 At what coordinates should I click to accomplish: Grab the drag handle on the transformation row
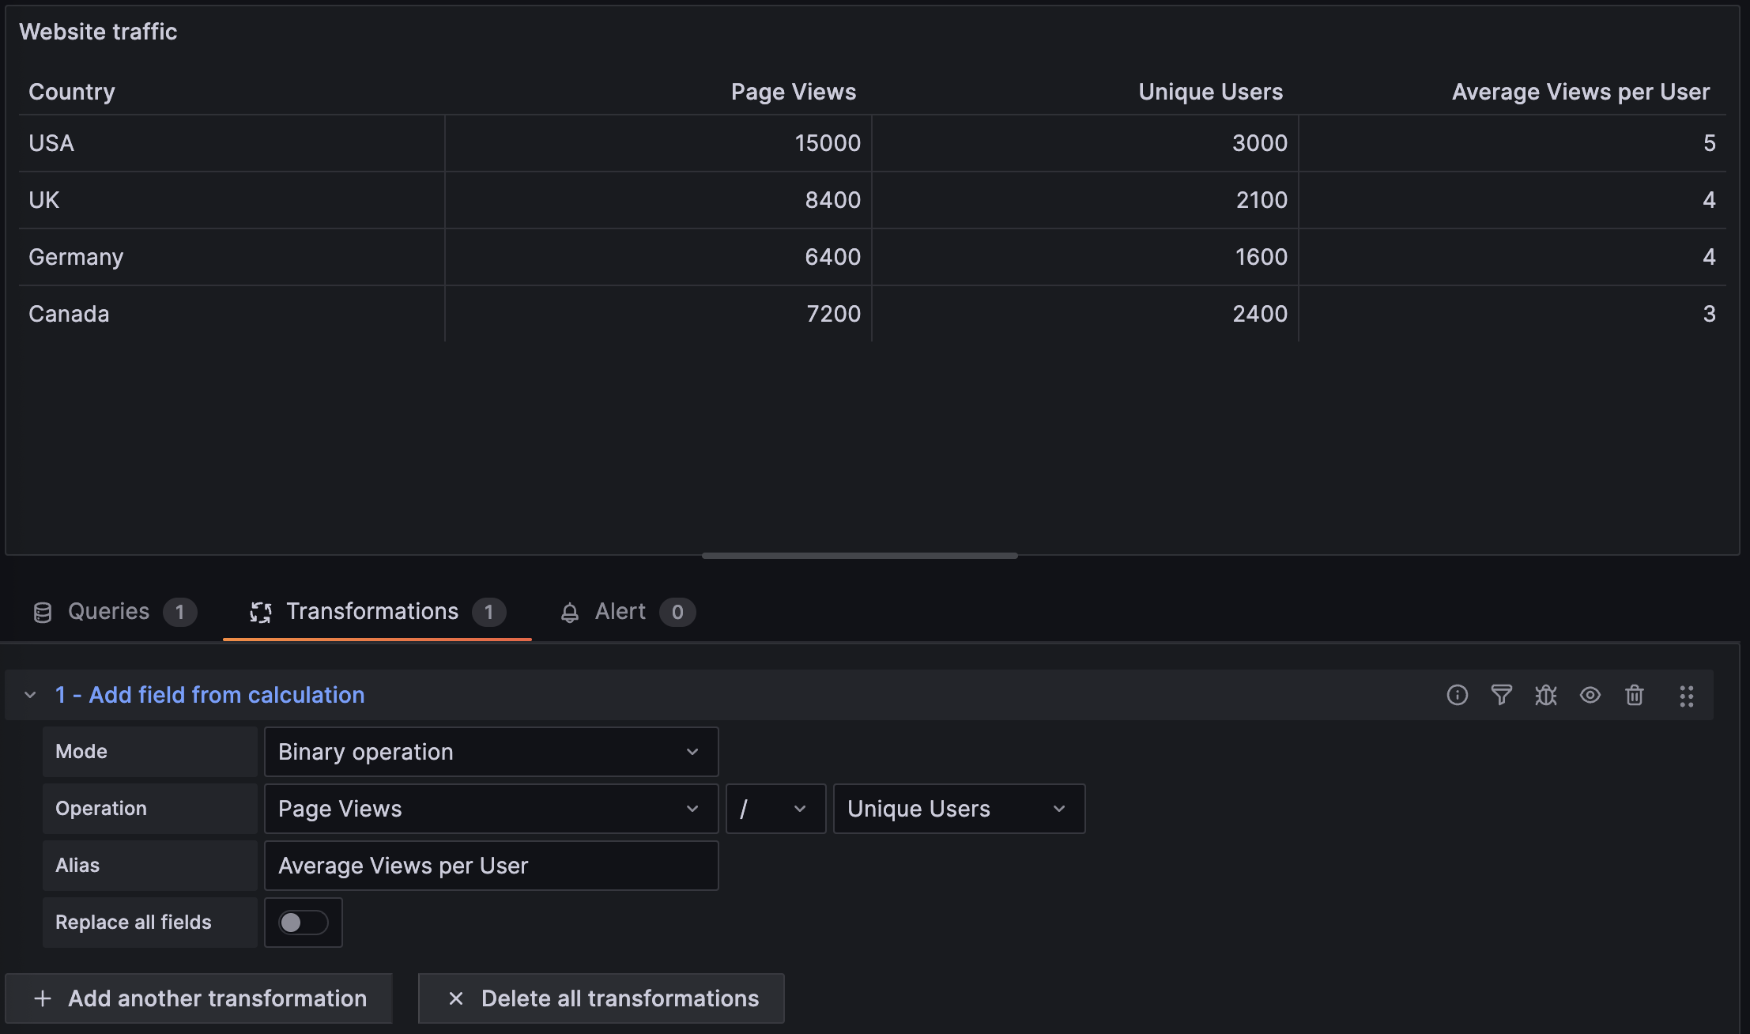[x=1688, y=696]
